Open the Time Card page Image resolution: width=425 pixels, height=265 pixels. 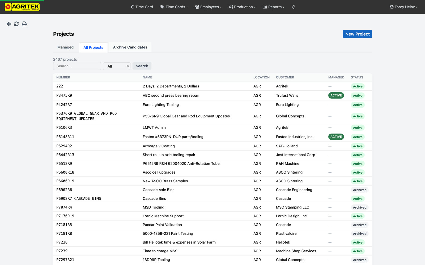tap(142, 7)
